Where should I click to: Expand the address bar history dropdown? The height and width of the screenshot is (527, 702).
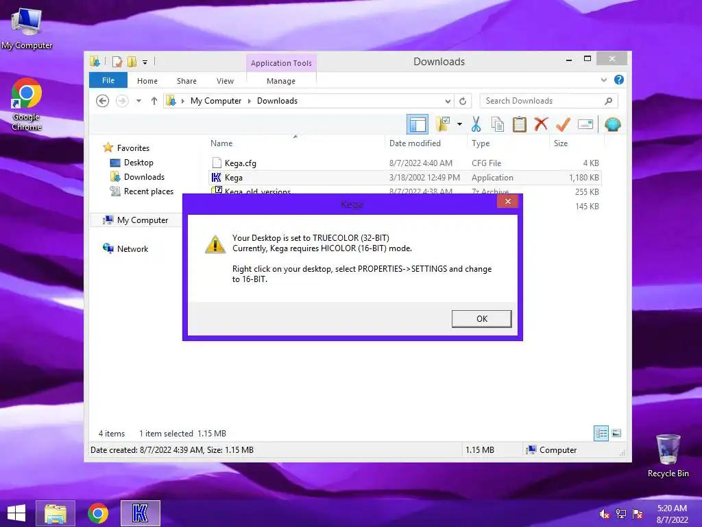[448, 101]
